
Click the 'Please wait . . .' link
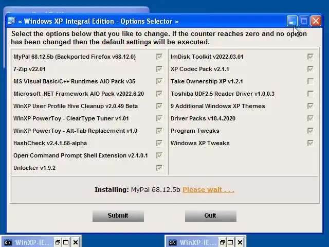click(208, 190)
